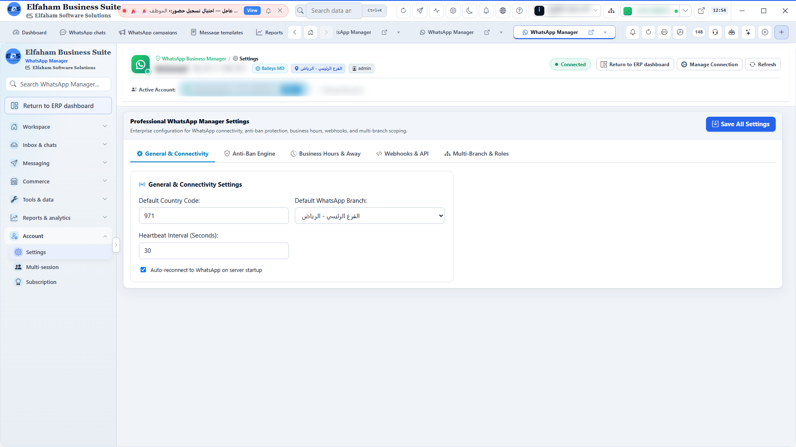
Task: Click the 148 counter badge
Action: pos(699,32)
